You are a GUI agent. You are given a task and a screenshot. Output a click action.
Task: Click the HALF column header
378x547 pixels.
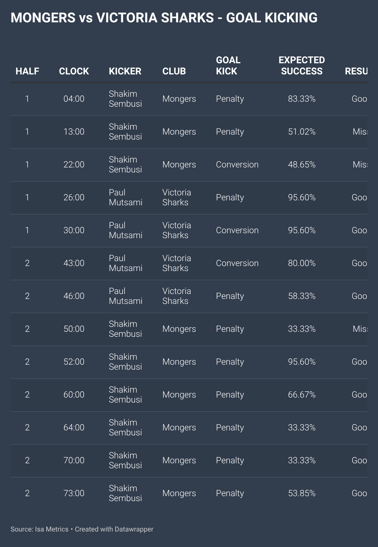pyautogui.click(x=27, y=71)
